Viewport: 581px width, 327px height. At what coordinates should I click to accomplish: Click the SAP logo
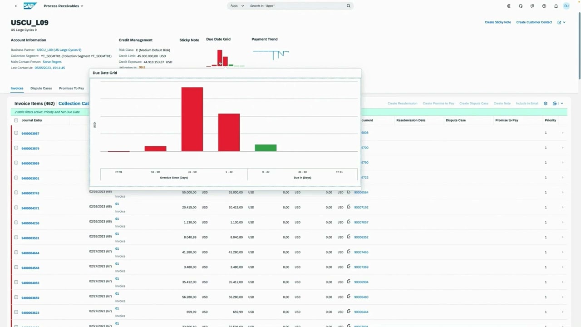click(30, 6)
